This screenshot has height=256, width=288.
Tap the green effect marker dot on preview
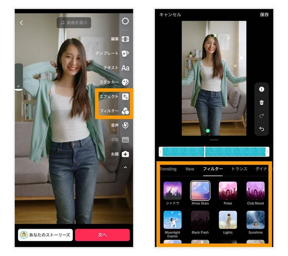[x=208, y=131]
